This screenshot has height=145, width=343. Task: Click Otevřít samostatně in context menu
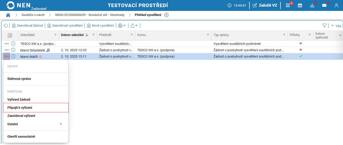(x=21, y=137)
